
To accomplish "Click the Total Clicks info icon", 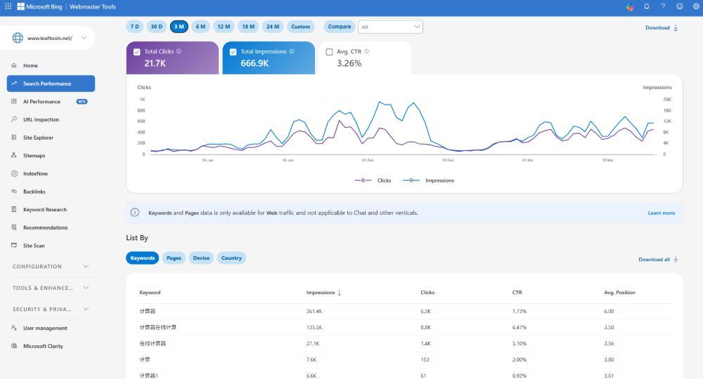I will click(179, 51).
